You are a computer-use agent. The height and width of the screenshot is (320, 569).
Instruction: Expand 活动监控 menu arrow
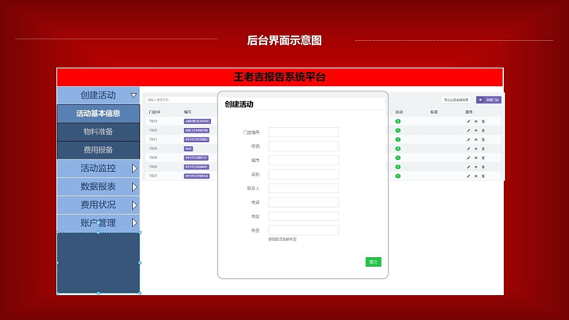[x=135, y=168]
